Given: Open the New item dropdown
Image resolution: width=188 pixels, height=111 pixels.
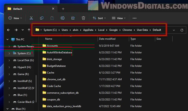Looking at the screenshot, I should click(15, 18).
